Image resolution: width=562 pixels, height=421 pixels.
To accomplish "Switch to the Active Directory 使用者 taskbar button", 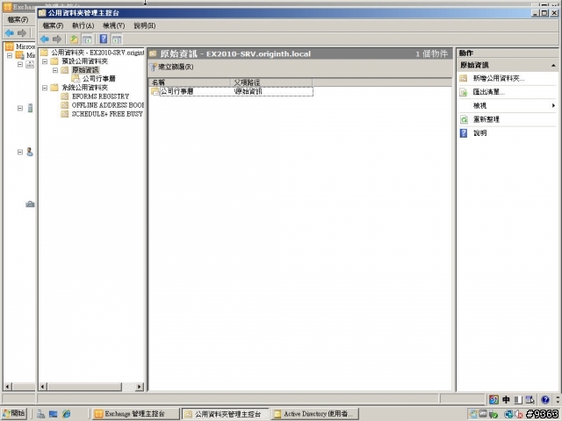I will click(314, 414).
